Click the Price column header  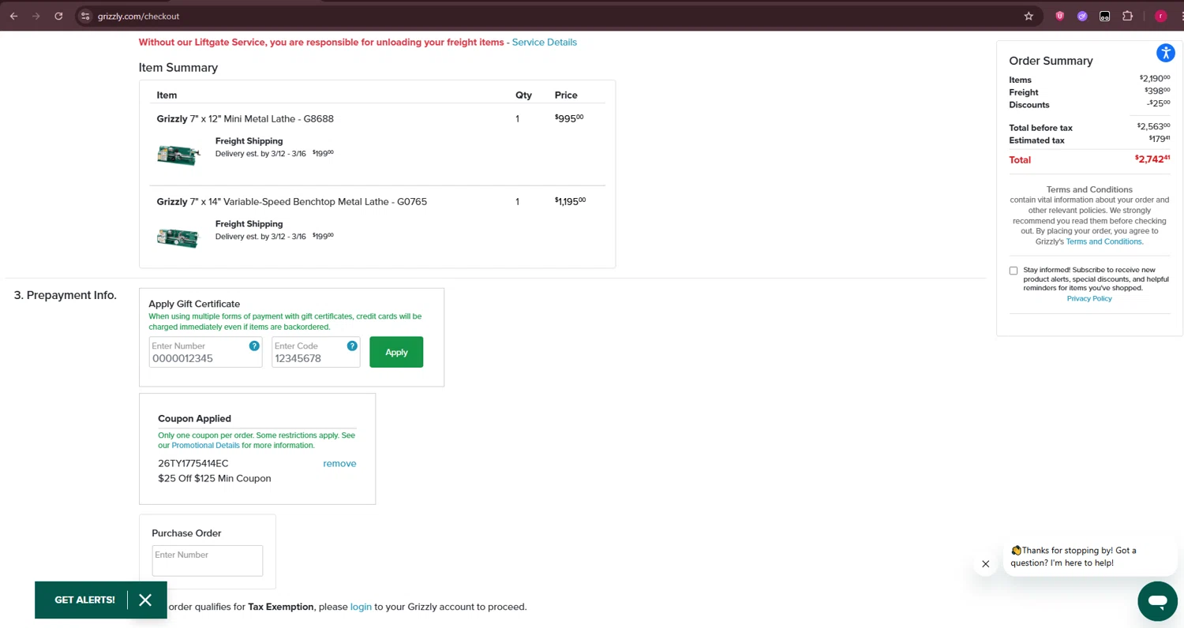[x=566, y=95]
